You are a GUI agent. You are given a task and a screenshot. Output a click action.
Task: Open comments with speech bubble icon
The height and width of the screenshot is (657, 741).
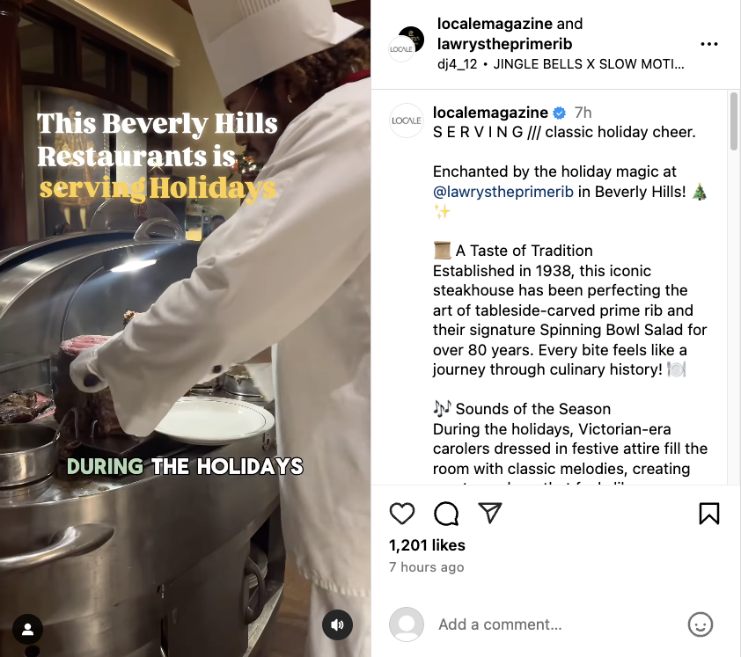(446, 514)
